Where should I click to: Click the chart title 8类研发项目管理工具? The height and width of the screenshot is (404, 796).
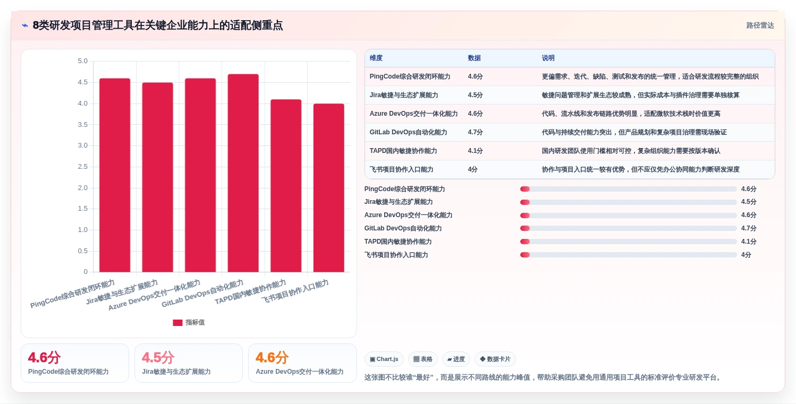click(x=158, y=25)
